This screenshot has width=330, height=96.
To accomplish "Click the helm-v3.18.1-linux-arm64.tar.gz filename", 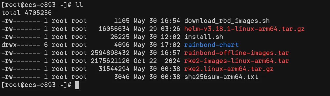I will click(244, 29).
